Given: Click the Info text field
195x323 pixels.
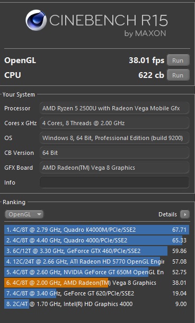Looking at the screenshot, I should click(x=114, y=182).
